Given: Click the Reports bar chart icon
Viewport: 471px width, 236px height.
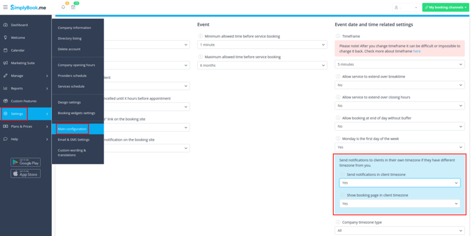Looking at the screenshot, I should click(5, 88).
